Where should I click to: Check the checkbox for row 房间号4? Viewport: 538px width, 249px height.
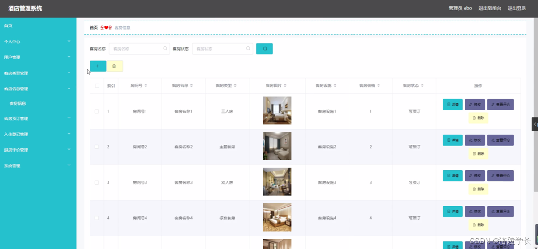click(x=97, y=218)
